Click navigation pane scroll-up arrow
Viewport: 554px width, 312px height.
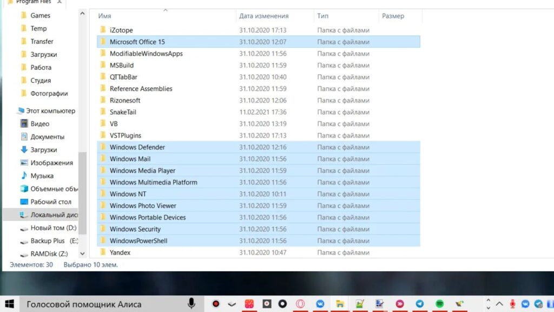click(x=82, y=14)
